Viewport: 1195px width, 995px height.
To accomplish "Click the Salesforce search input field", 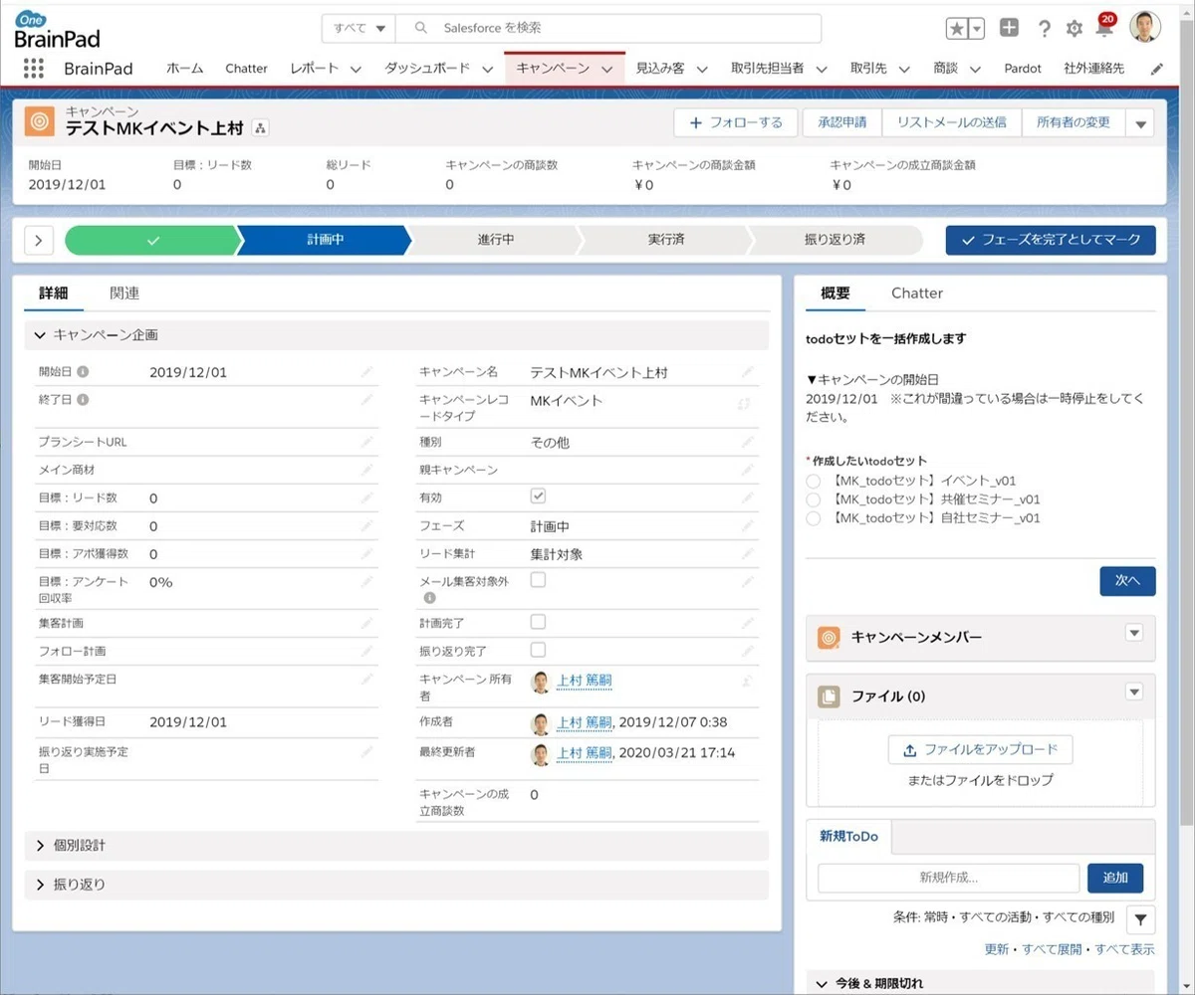I will coord(609,28).
